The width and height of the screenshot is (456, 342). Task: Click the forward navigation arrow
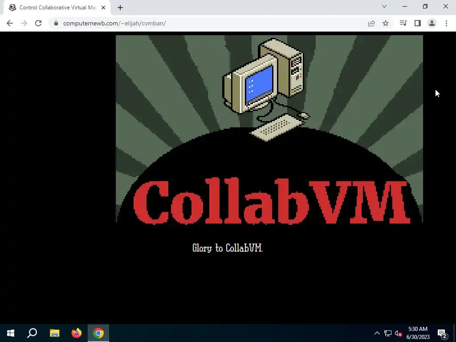(24, 23)
